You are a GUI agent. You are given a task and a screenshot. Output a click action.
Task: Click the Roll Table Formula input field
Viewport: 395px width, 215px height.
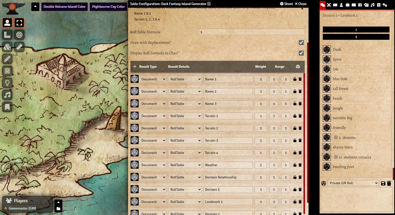tap(252, 32)
